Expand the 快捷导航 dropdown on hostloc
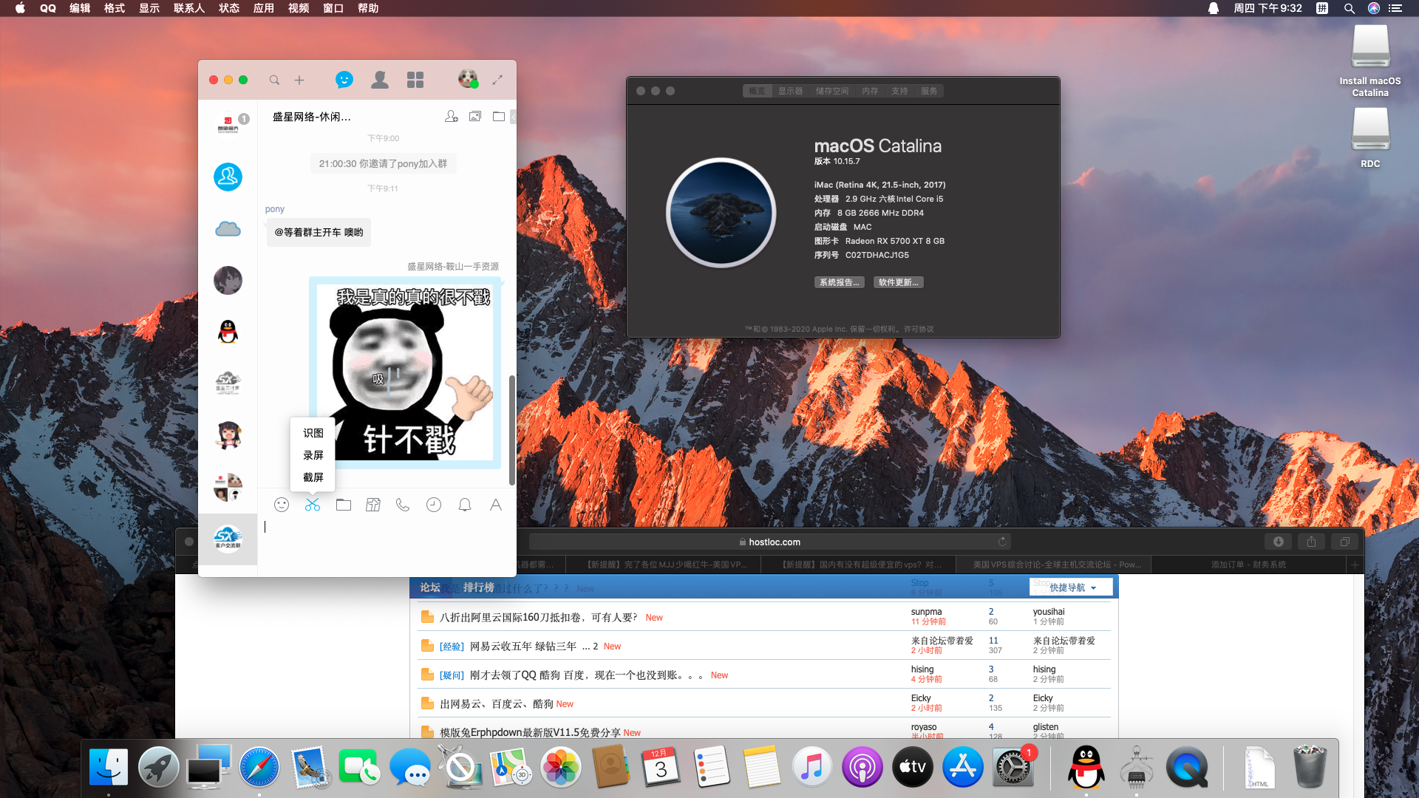 point(1071,587)
